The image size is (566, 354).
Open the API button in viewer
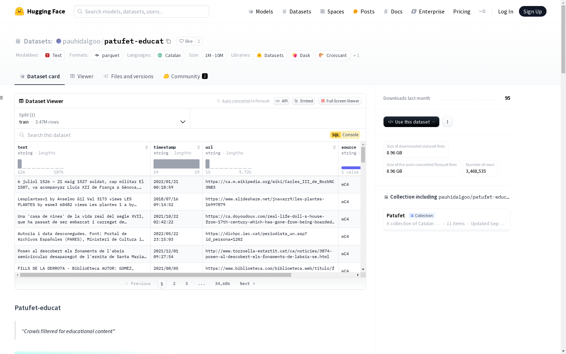pyautogui.click(x=282, y=101)
